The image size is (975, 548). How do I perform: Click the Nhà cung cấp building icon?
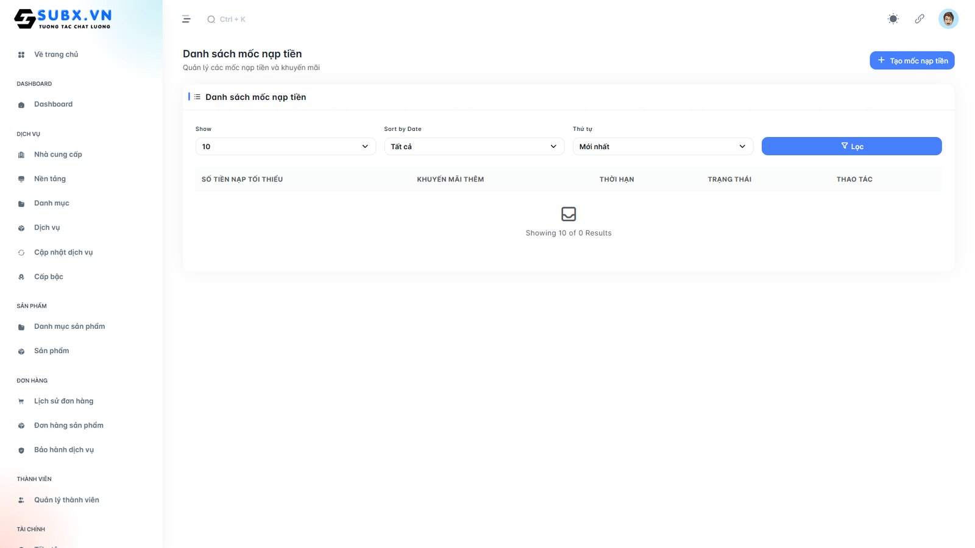21,155
